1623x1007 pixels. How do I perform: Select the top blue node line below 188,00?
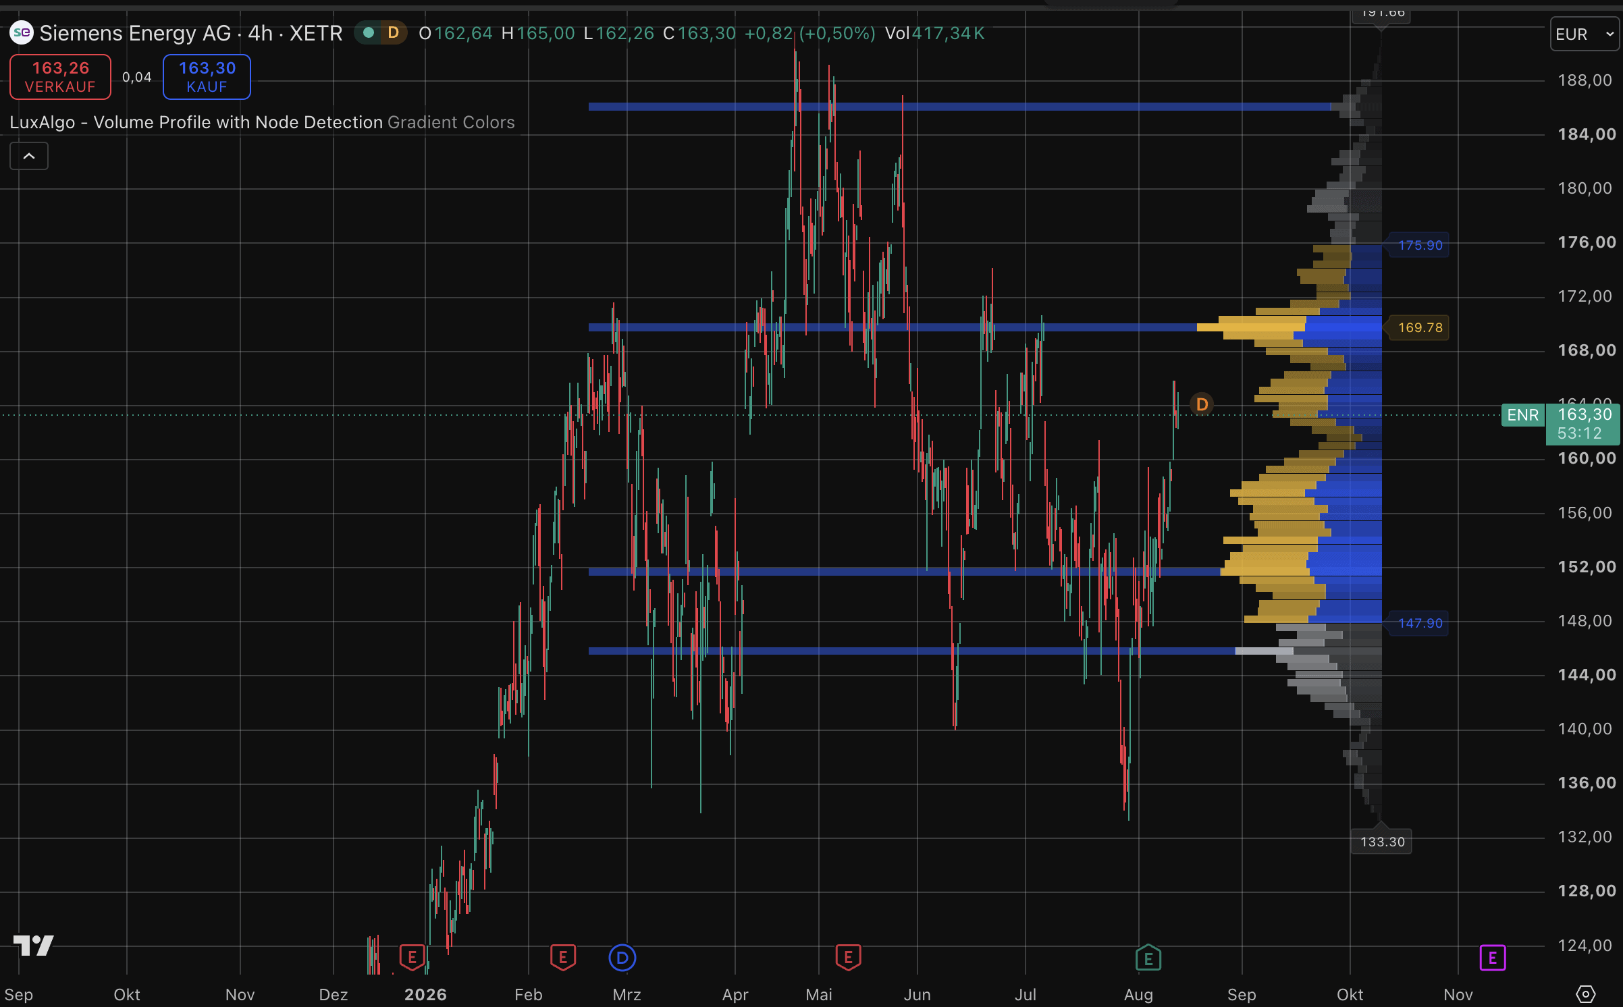coord(959,107)
